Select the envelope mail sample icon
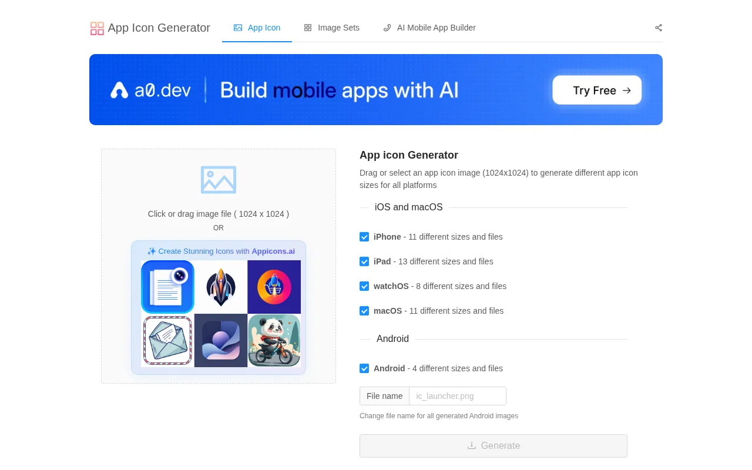This screenshot has width=752, height=470. (x=167, y=340)
